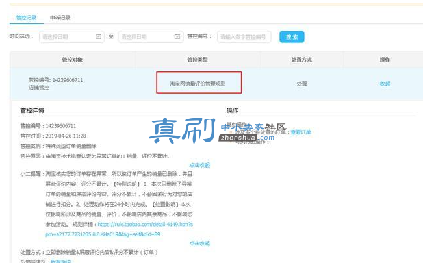
Task: Focus the 管控编号 number input field
Action: click(244, 37)
